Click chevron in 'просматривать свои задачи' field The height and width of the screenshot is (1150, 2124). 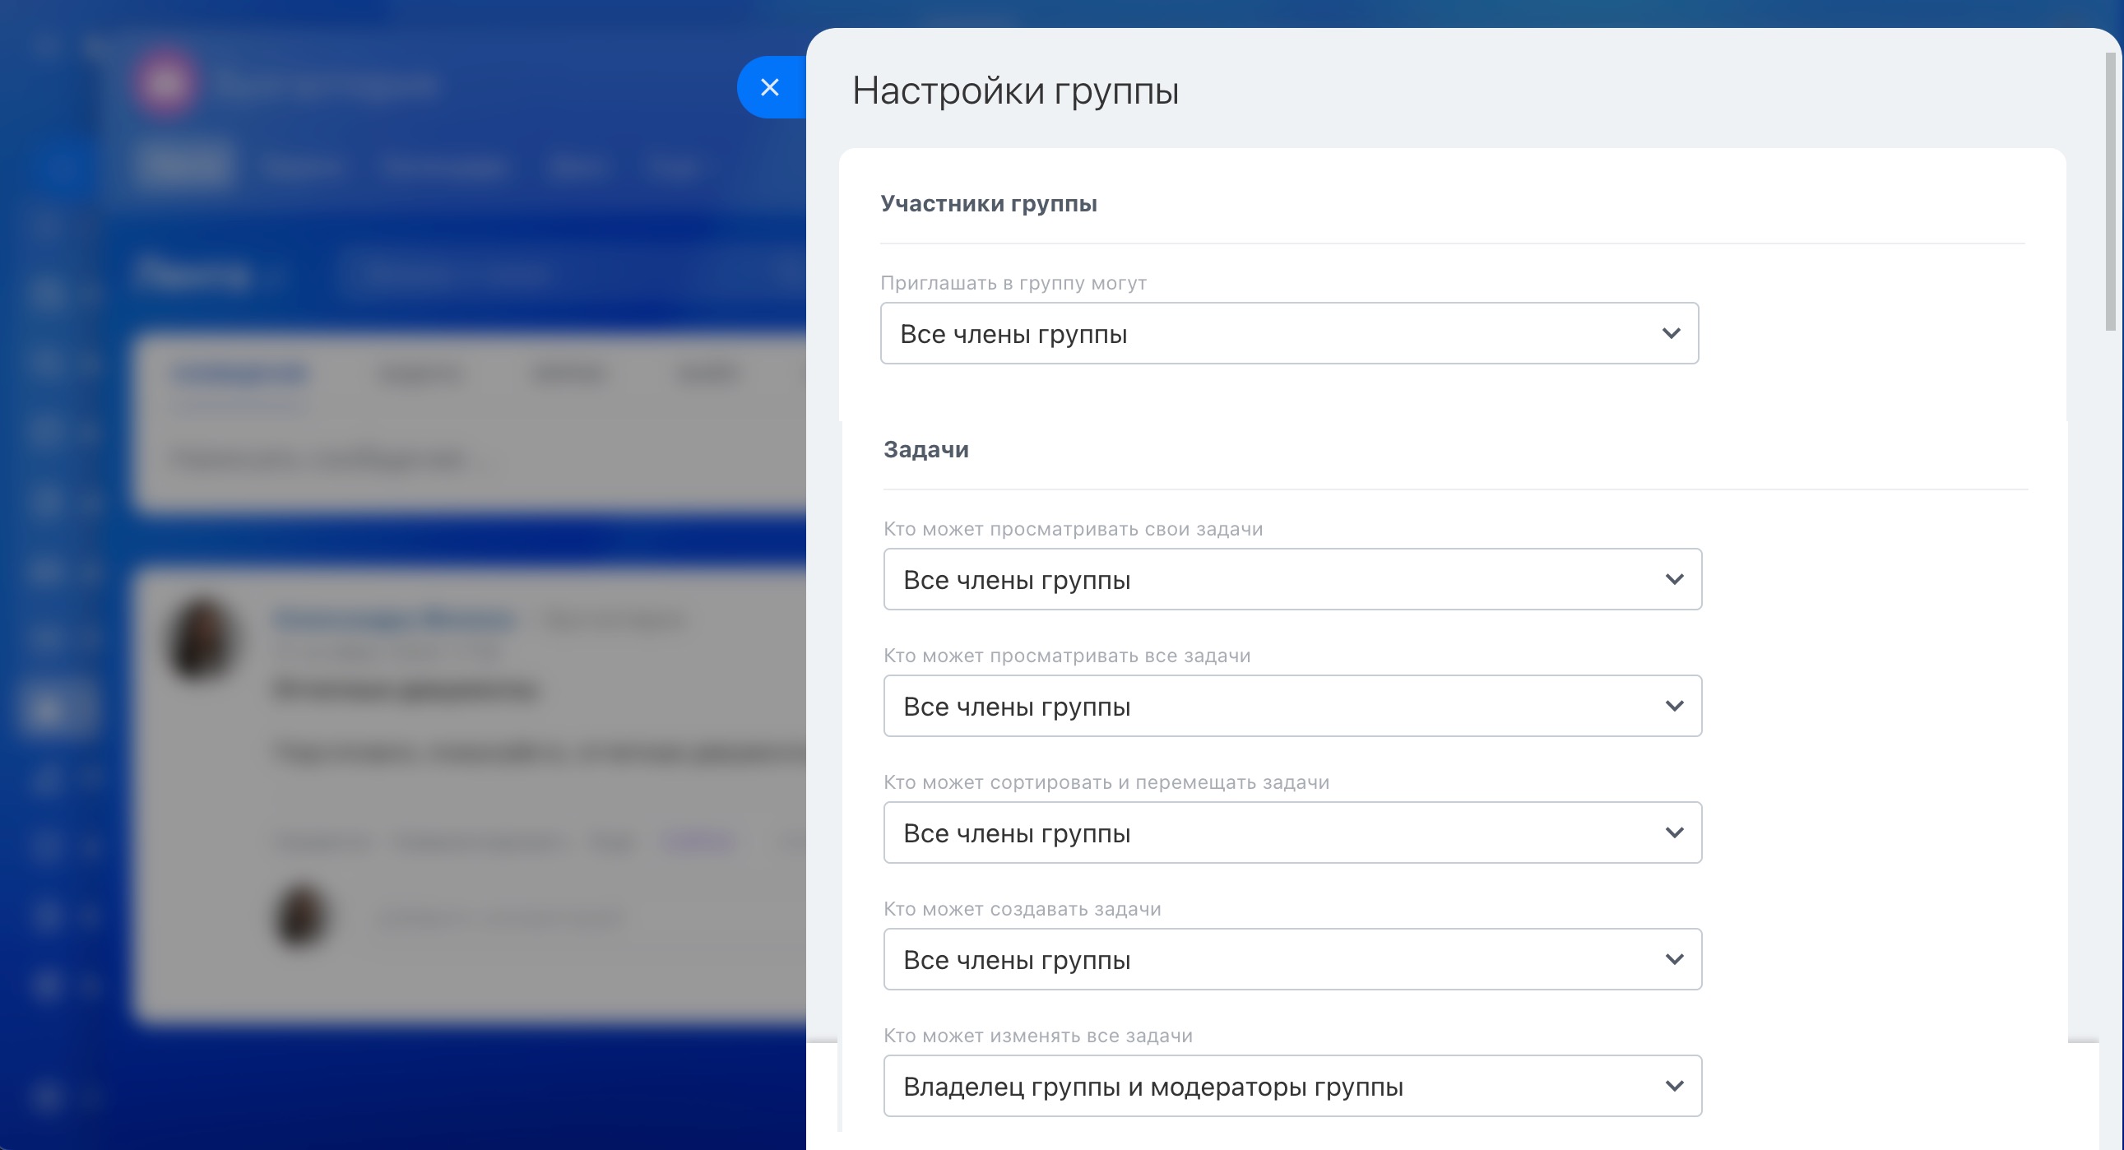tap(1674, 580)
